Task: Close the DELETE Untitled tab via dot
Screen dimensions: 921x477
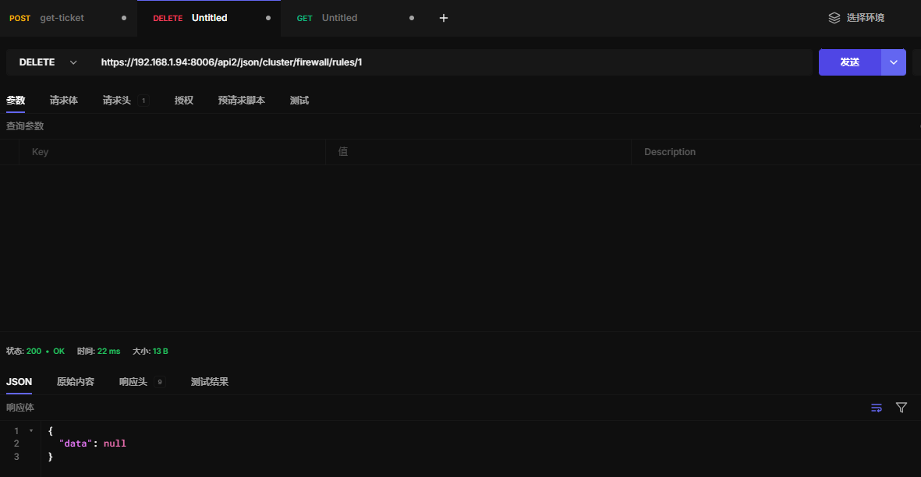Action: tap(268, 18)
